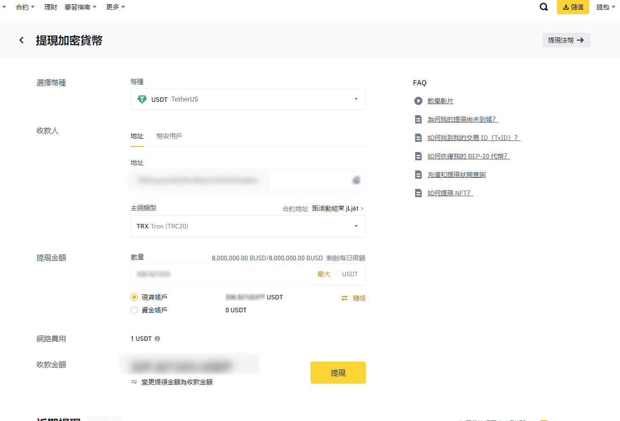Expand the 錢包 wallet menu
This screenshot has height=421, width=620.
click(x=606, y=7)
